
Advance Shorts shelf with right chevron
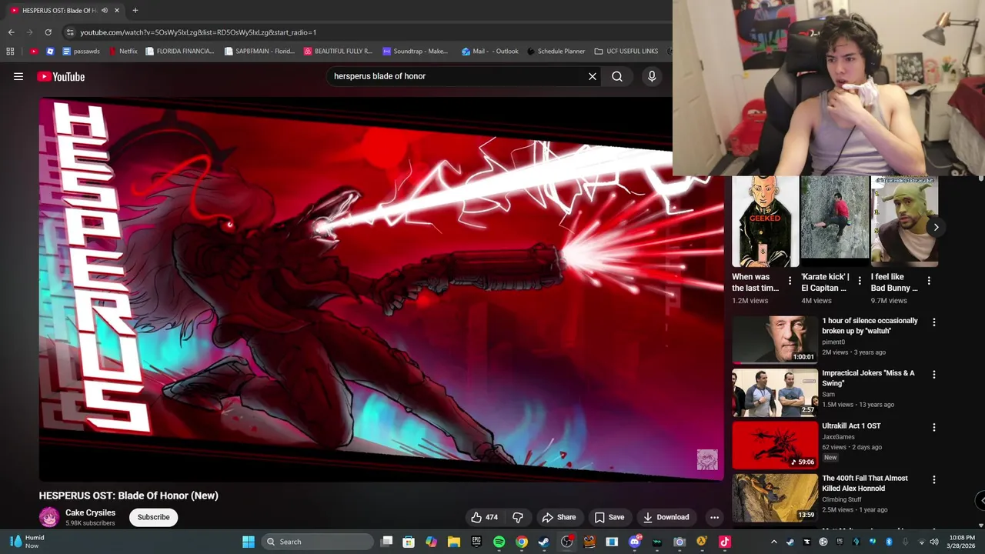(x=936, y=227)
